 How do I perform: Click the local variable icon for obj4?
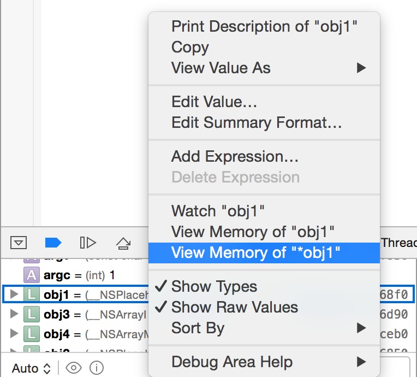click(32, 334)
